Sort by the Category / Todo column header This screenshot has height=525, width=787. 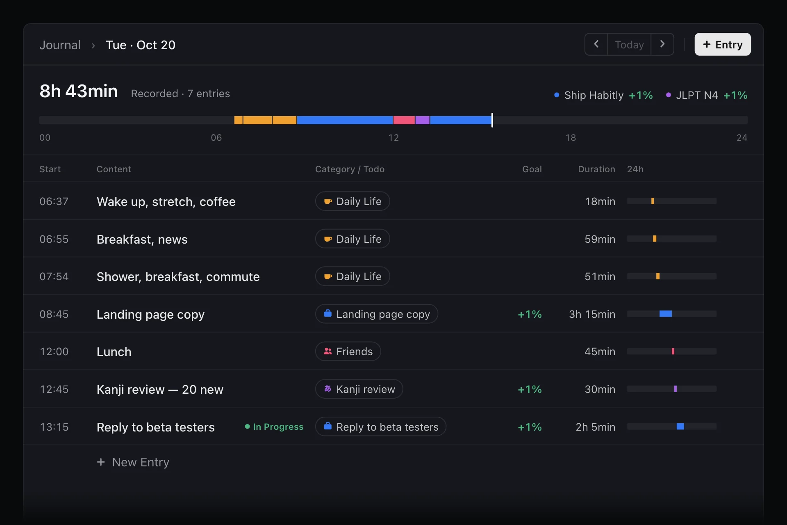(350, 169)
